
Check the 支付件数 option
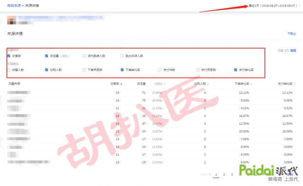160,70
